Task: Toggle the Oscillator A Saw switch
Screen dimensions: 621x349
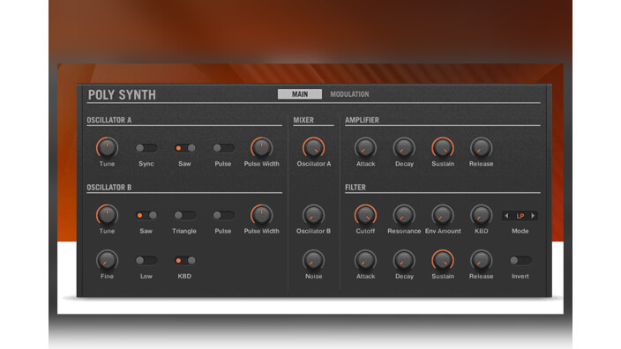Action: (x=185, y=148)
